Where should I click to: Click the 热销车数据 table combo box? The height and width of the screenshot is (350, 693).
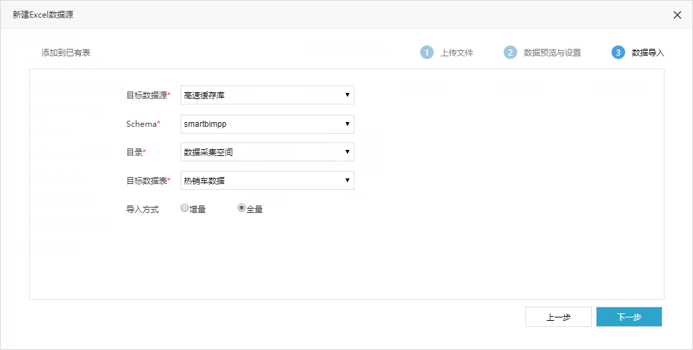click(267, 180)
